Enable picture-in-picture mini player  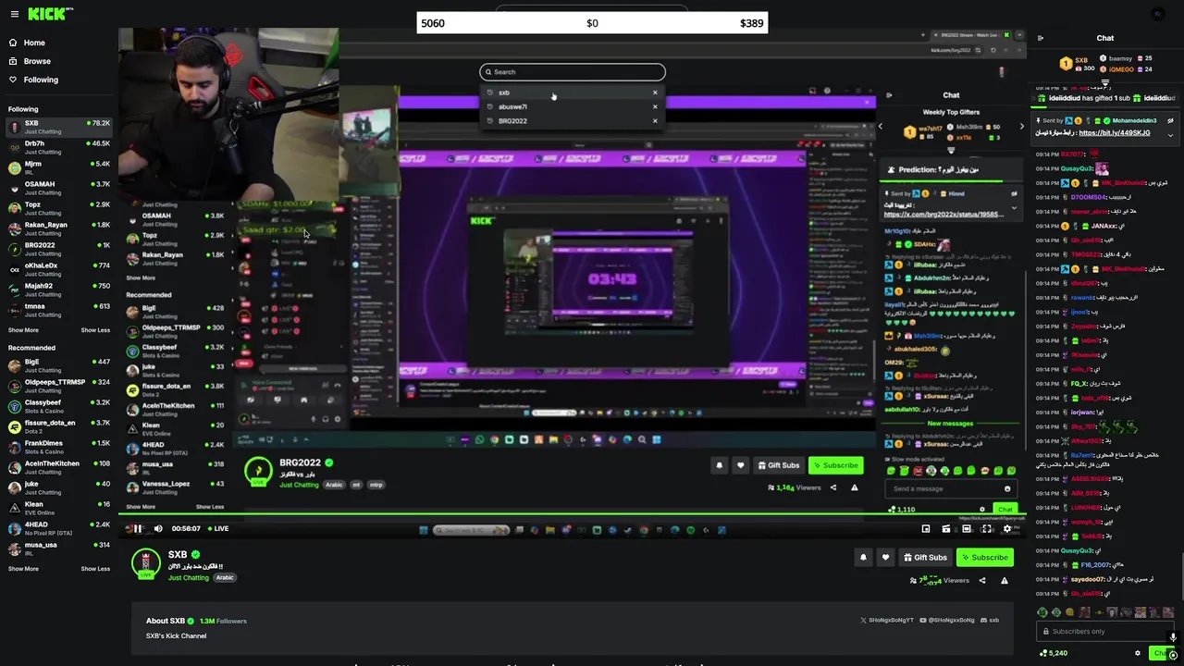coord(926,529)
